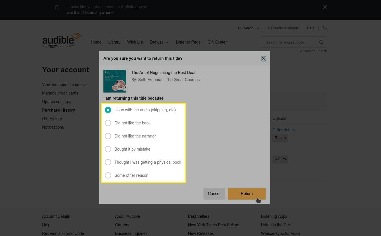
Task: Confirm with the orange Return button
Action: point(247,194)
